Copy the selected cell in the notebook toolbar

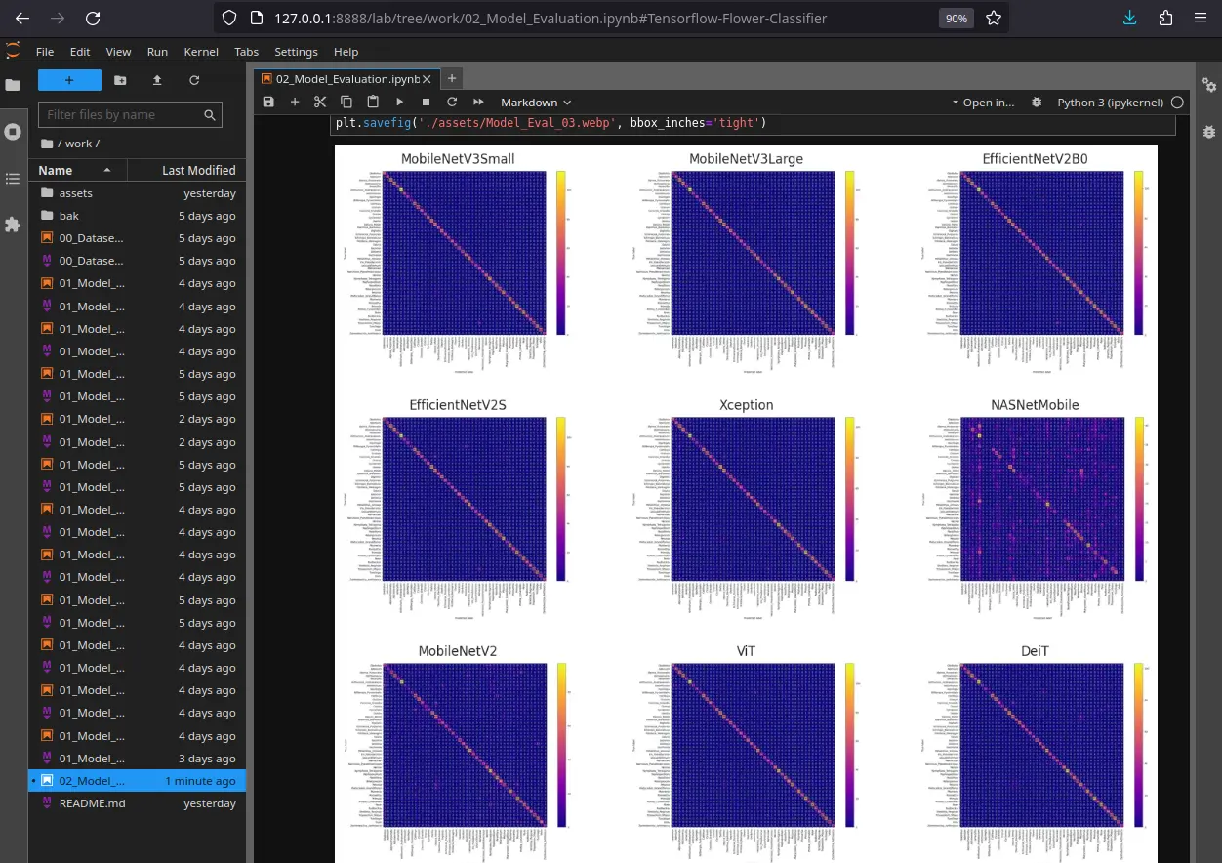(x=346, y=102)
